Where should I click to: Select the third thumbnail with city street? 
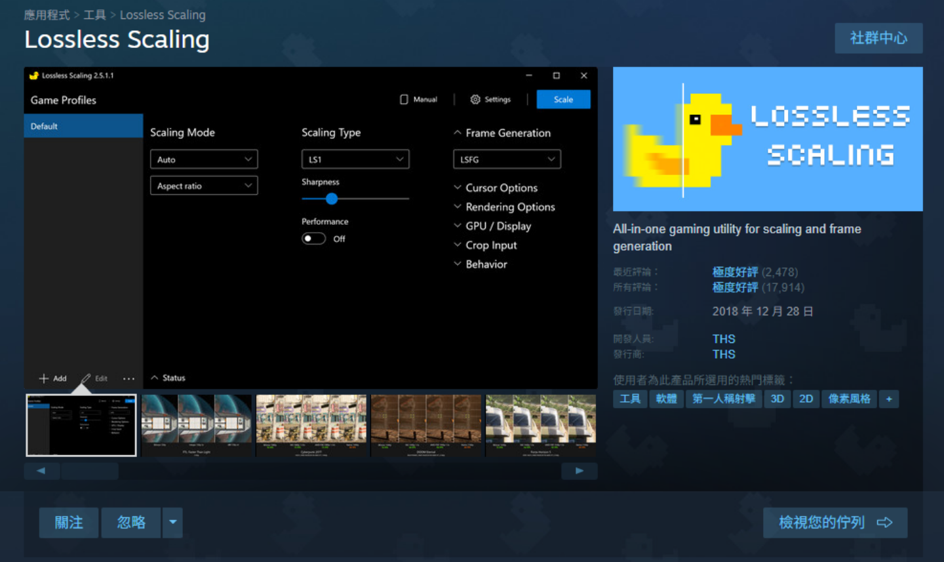(x=311, y=425)
